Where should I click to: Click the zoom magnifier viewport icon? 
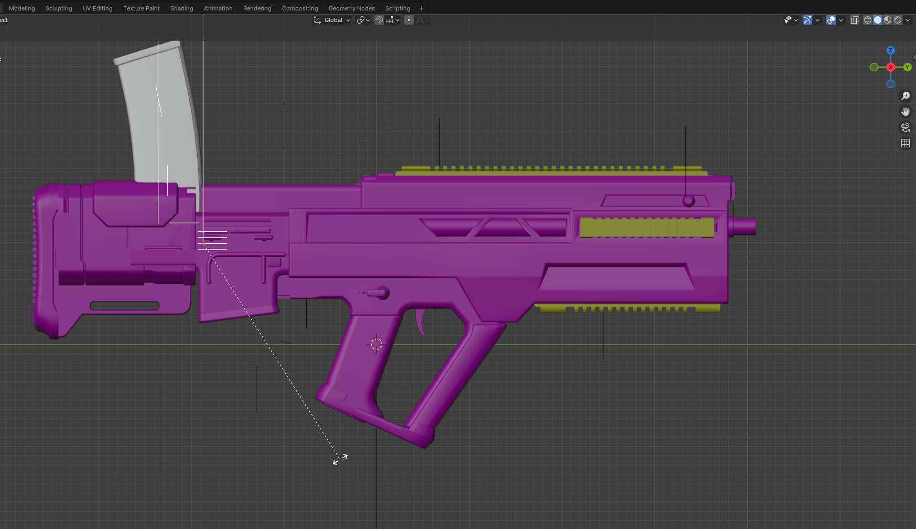coord(905,96)
